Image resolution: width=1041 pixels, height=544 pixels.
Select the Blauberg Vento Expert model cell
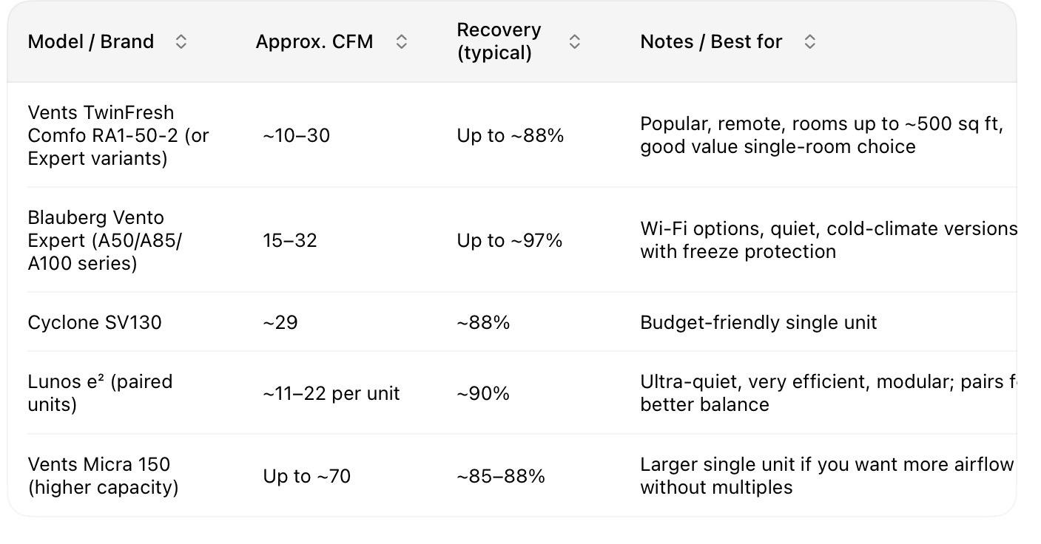pos(104,240)
